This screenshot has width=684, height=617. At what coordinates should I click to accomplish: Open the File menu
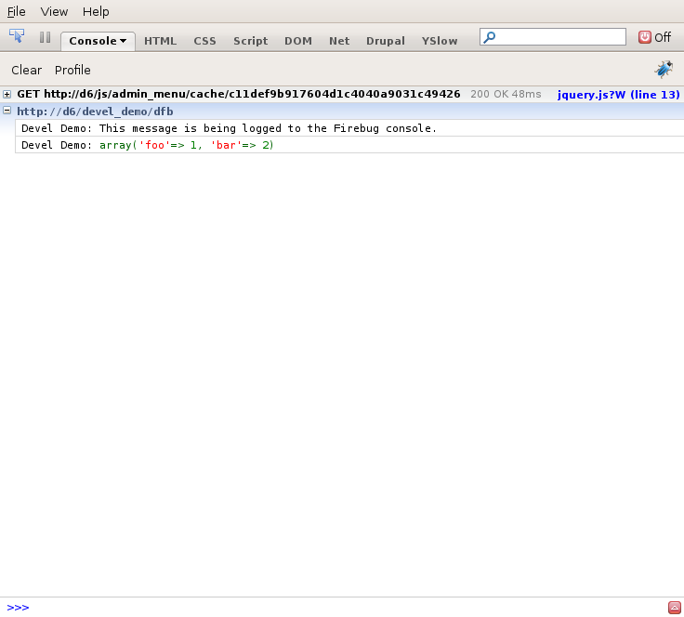16,12
